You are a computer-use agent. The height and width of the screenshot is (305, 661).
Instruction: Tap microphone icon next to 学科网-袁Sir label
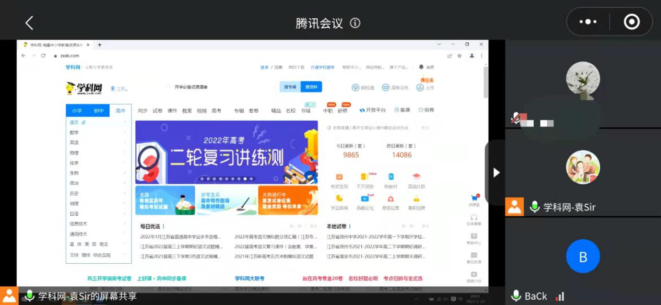tap(535, 207)
